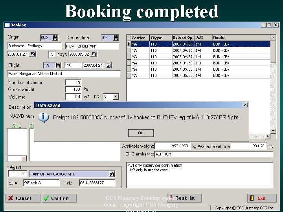283x212 pixels.
Task: Close the Data saved dialog with X
Action: coord(245,105)
